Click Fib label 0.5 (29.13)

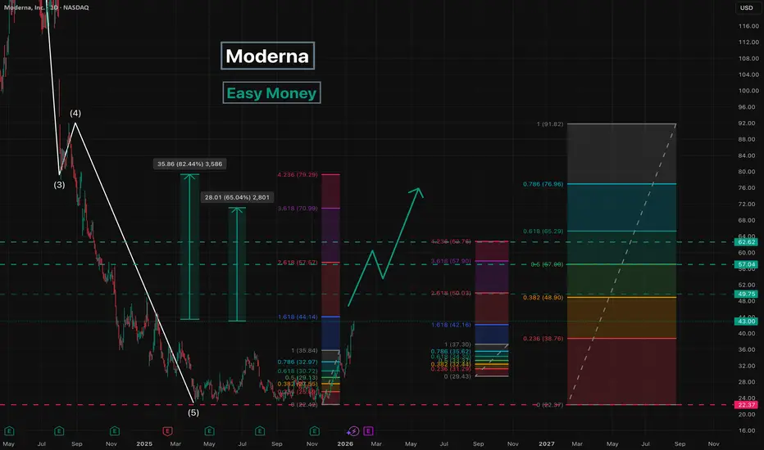[301, 377]
